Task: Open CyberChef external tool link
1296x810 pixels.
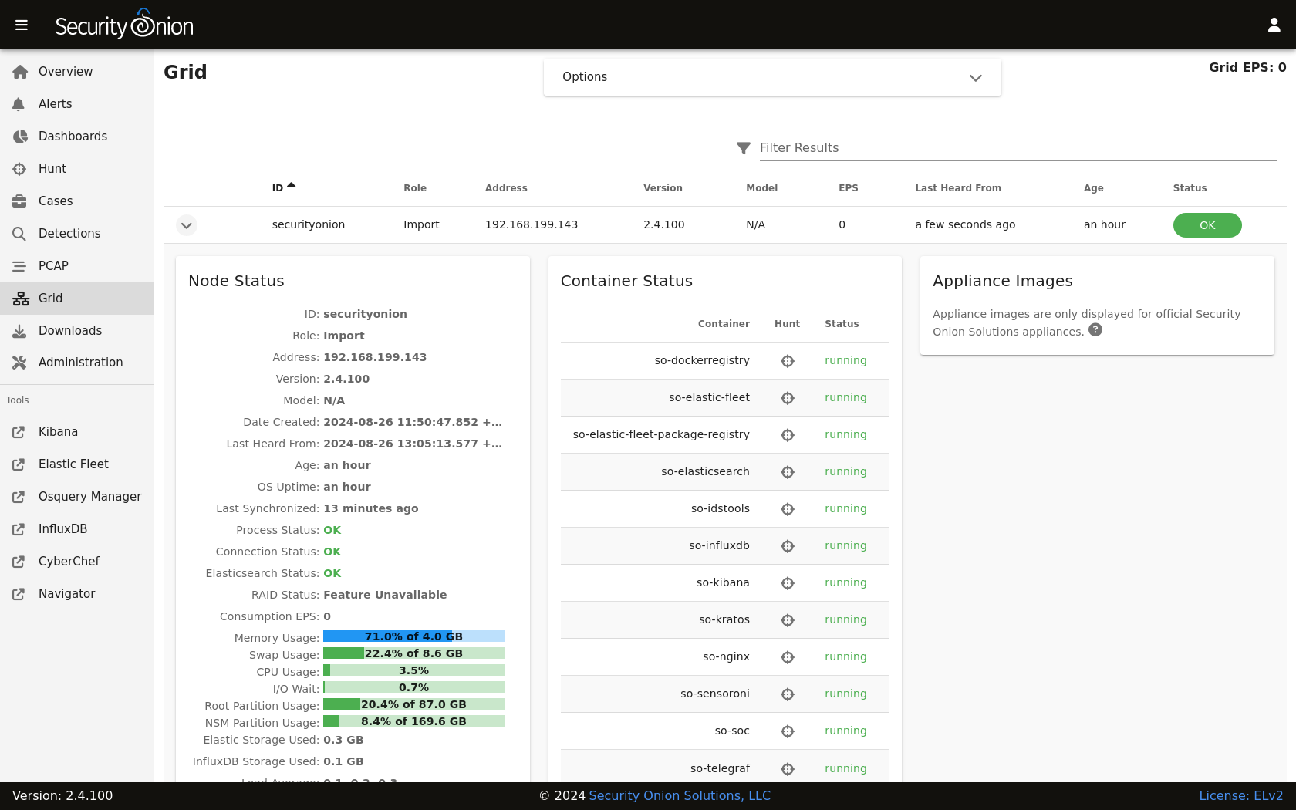Action: (x=77, y=562)
